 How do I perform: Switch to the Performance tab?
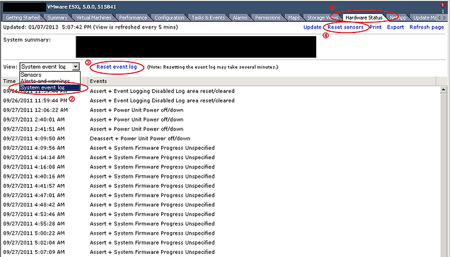click(133, 17)
